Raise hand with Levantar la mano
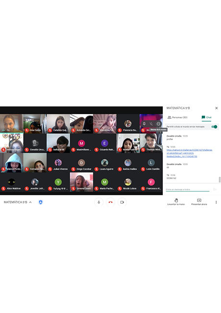The width and height of the screenshot is (221, 313). tap(176, 202)
